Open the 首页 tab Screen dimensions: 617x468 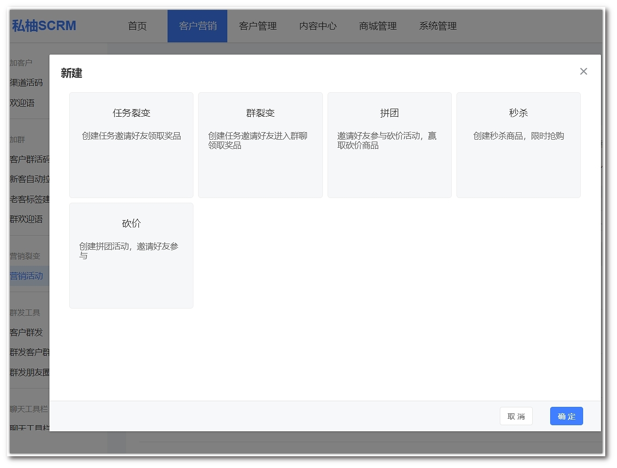137,26
